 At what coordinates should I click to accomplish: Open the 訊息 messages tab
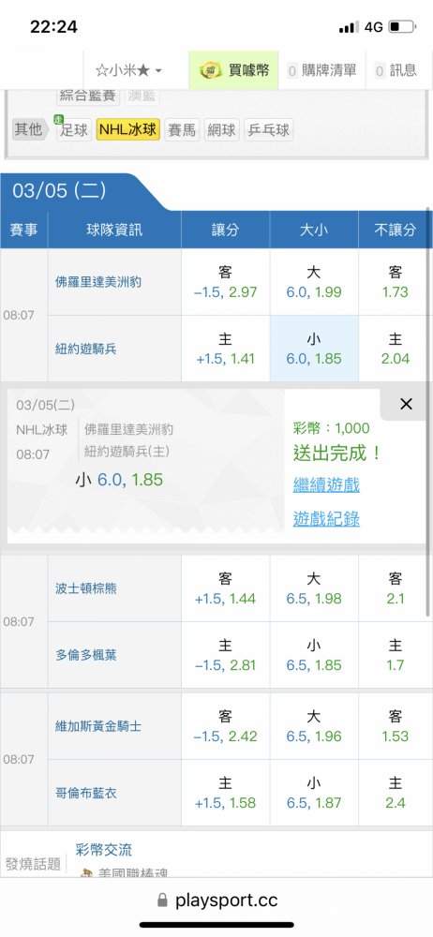pos(396,70)
